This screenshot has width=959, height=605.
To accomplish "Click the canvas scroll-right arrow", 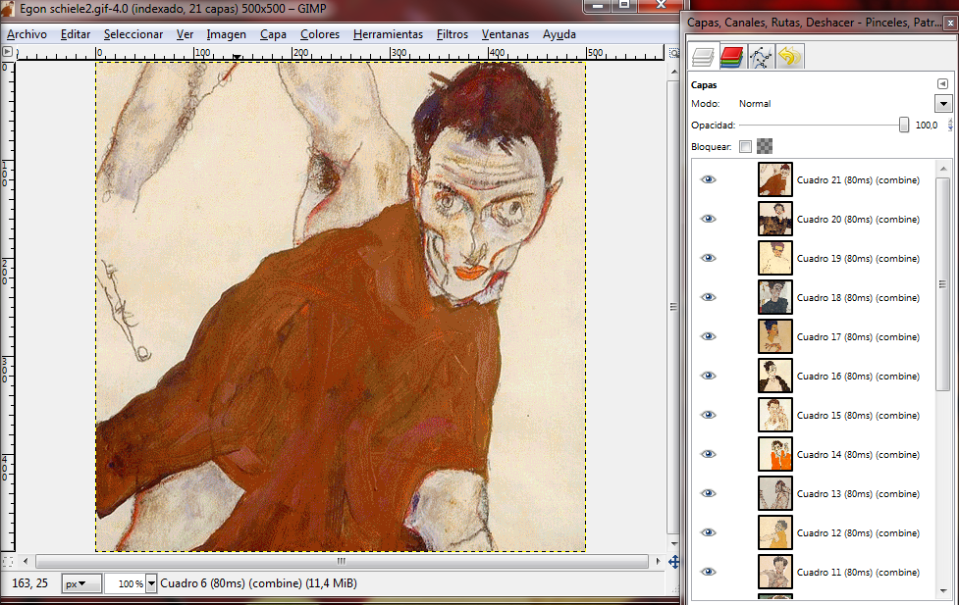I will tap(658, 561).
